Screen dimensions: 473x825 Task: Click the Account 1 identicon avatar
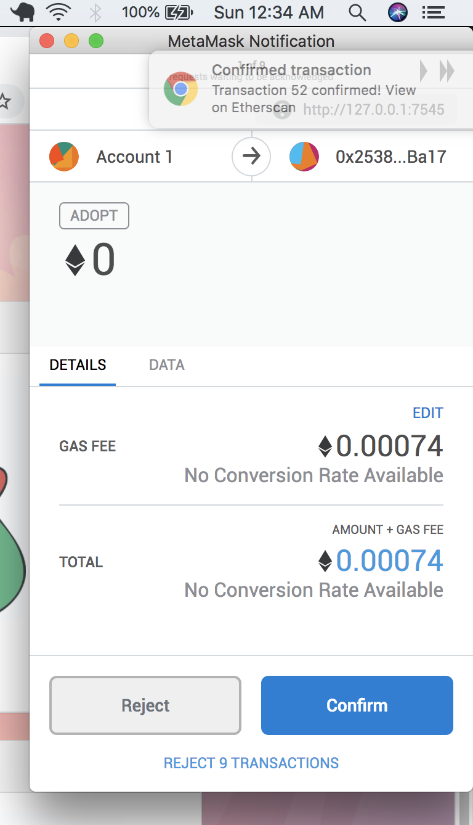coord(64,157)
